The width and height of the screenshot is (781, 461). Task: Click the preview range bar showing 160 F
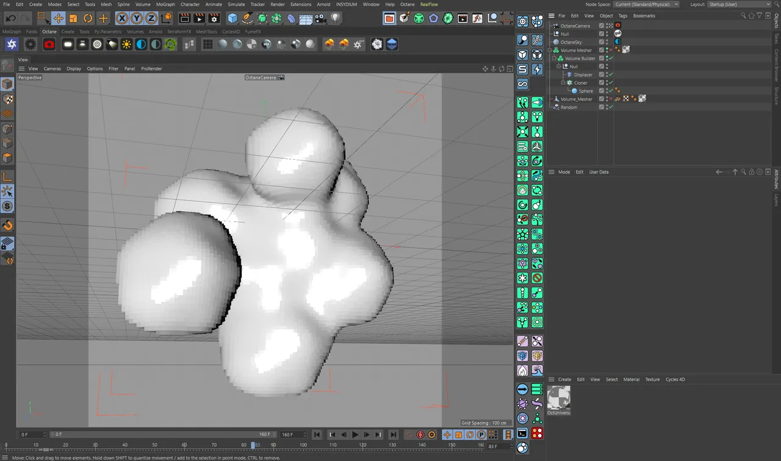[x=163, y=434]
